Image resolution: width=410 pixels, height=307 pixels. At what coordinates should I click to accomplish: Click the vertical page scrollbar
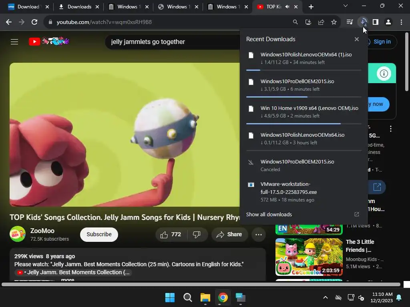[x=407, y=62]
